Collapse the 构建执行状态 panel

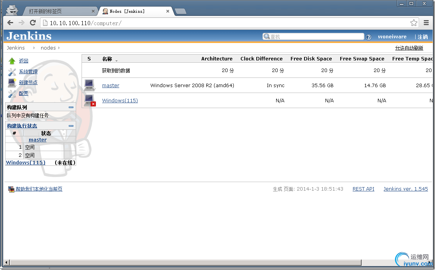click(71, 126)
